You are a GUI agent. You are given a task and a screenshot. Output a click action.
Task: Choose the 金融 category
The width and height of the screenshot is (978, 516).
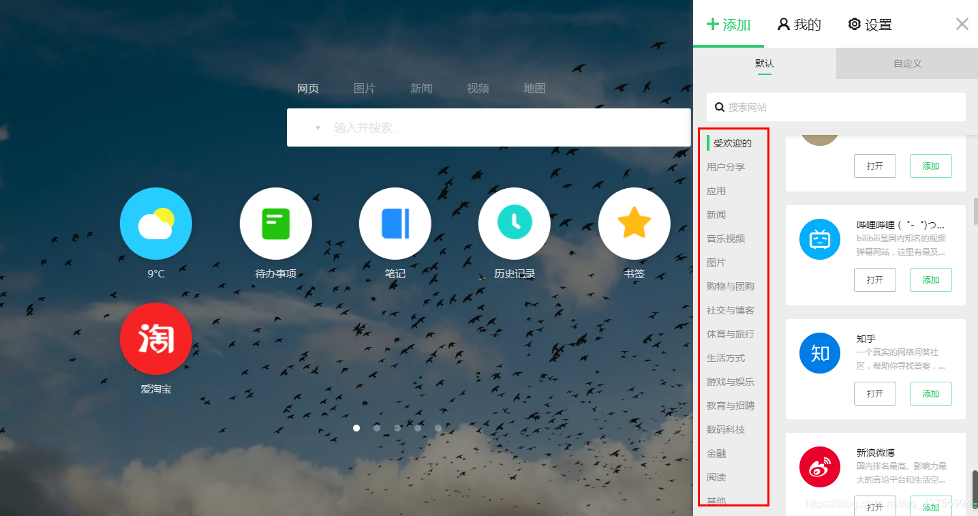(716, 453)
